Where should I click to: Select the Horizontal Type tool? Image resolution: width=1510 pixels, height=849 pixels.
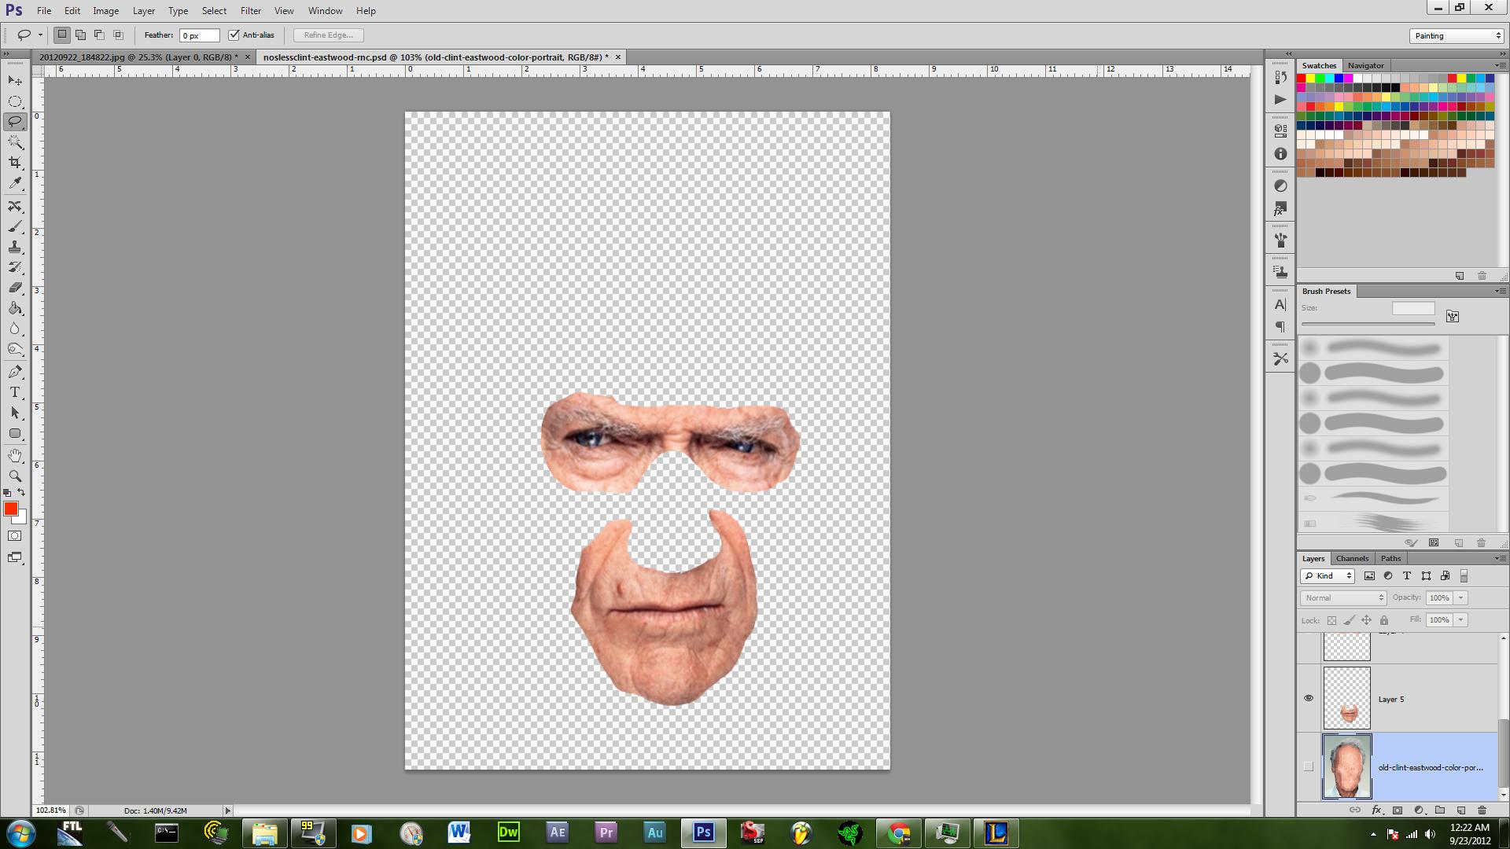15,392
